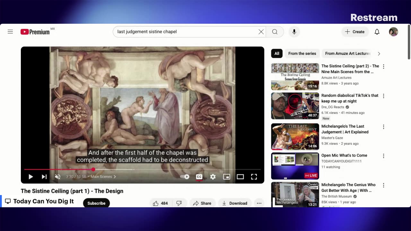Open "Michelangelo's The Last Judgement" title
The height and width of the screenshot is (231, 411).
[345, 129]
